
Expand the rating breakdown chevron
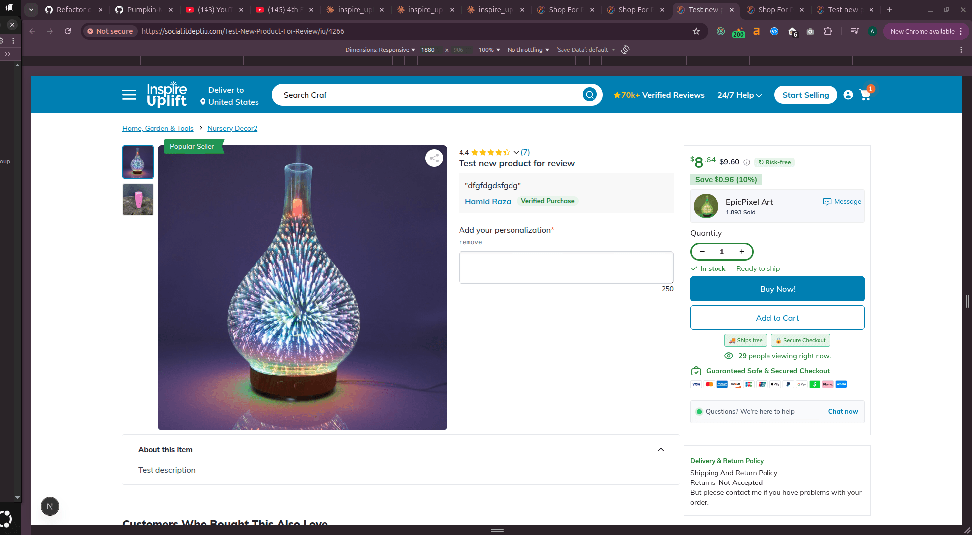(x=516, y=152)
